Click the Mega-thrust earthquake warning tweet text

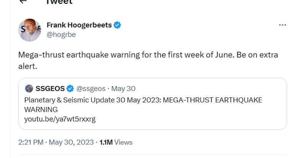click(148, 54)
